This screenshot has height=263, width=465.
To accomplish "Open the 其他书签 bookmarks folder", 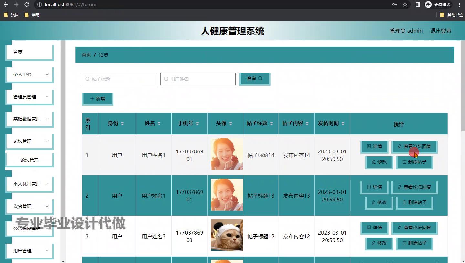I will coord(451,15).
